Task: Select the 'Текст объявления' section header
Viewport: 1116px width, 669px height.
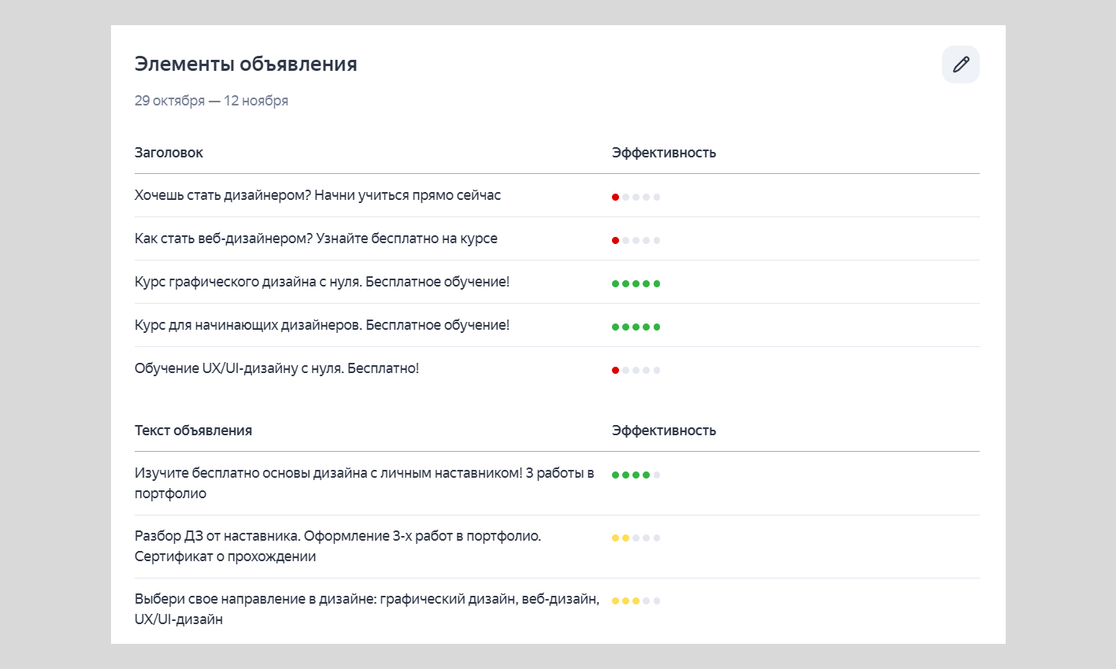Action: click(x=193, y=430)
